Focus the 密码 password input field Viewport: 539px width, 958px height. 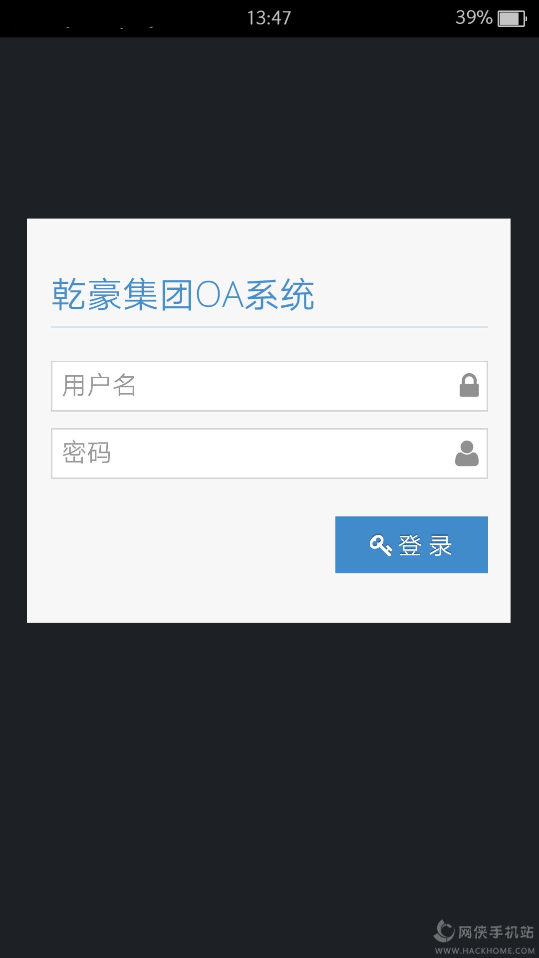tap(269, 454)
